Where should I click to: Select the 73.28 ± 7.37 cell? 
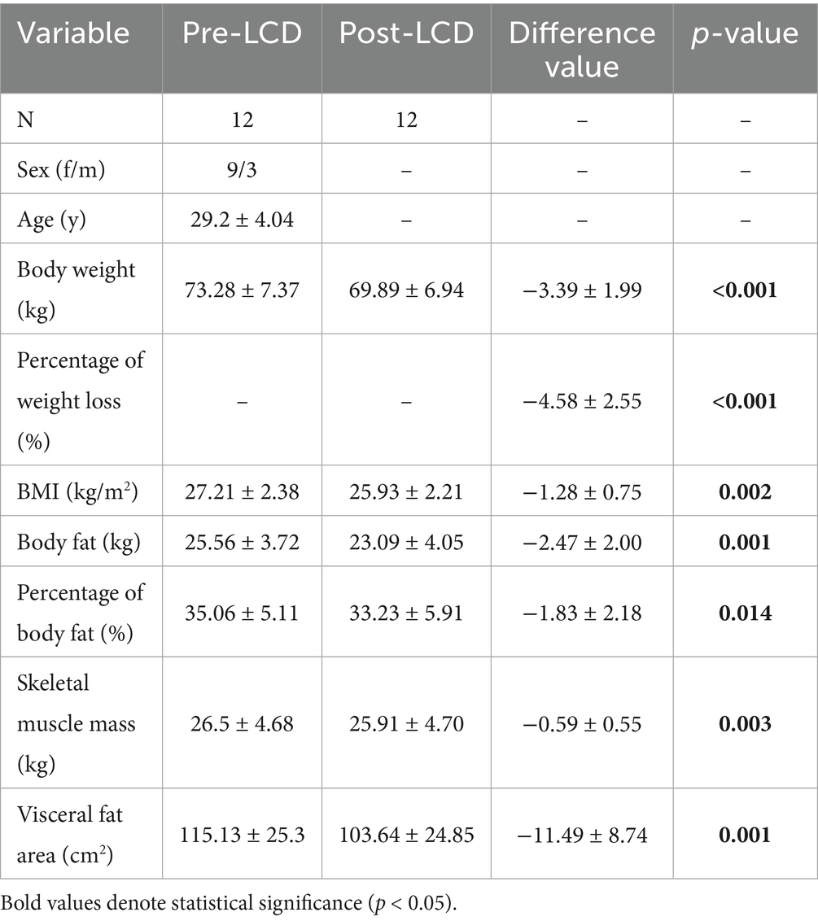pyautogui.click(x=242, y=290)
